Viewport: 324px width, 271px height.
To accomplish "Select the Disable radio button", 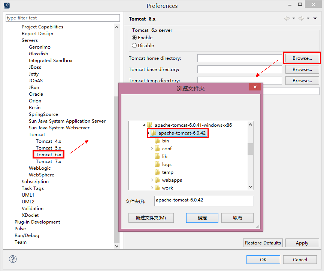I will [x=134, y=46].
